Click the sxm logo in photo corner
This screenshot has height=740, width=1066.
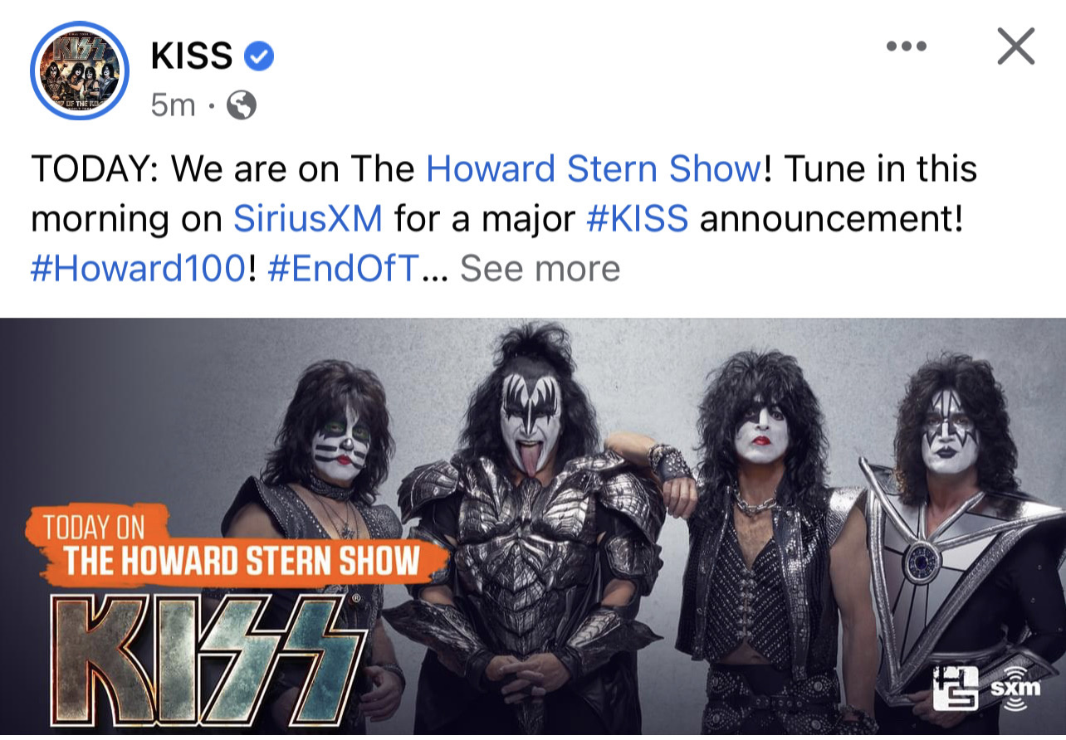(1015, 688)
